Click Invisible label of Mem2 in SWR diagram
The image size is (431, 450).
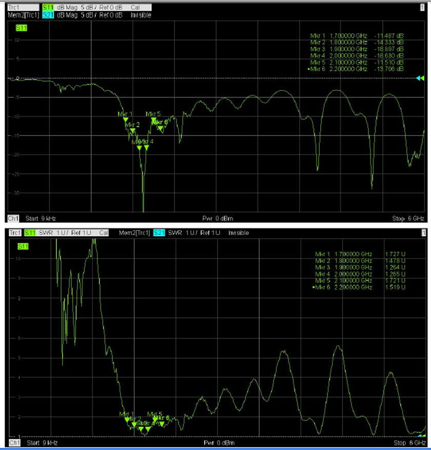click(239, 233)
